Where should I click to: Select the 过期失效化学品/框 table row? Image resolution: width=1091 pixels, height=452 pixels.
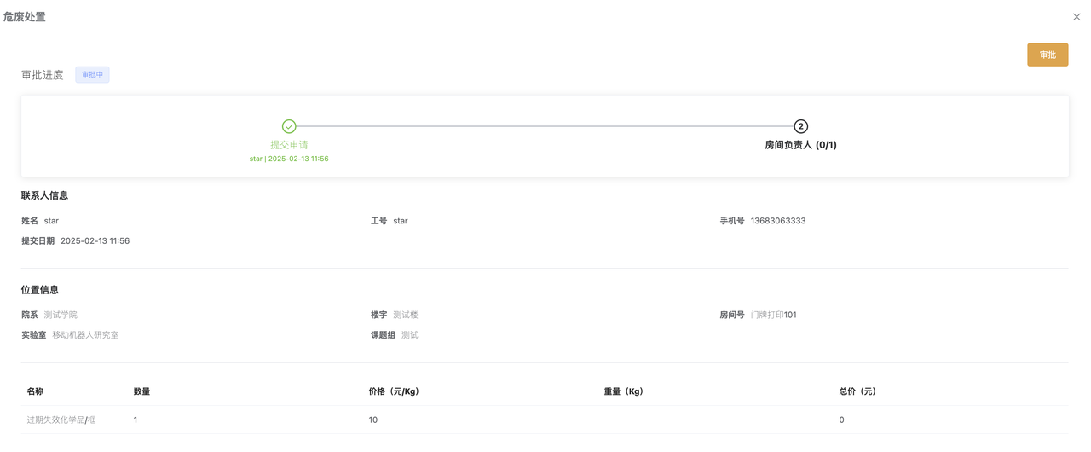(545, 420)
